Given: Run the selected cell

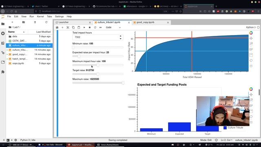Looking at the screenshot, I should click(x=84, y=27).
